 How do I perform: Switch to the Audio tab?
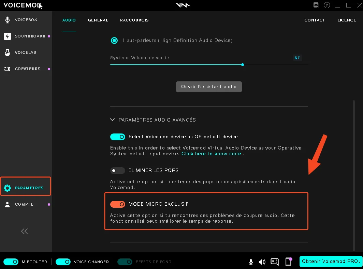point(69,20)
